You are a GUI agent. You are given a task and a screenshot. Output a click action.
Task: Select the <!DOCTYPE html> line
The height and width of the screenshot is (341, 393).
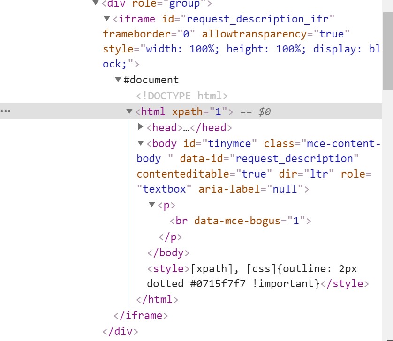pos(182,96)
